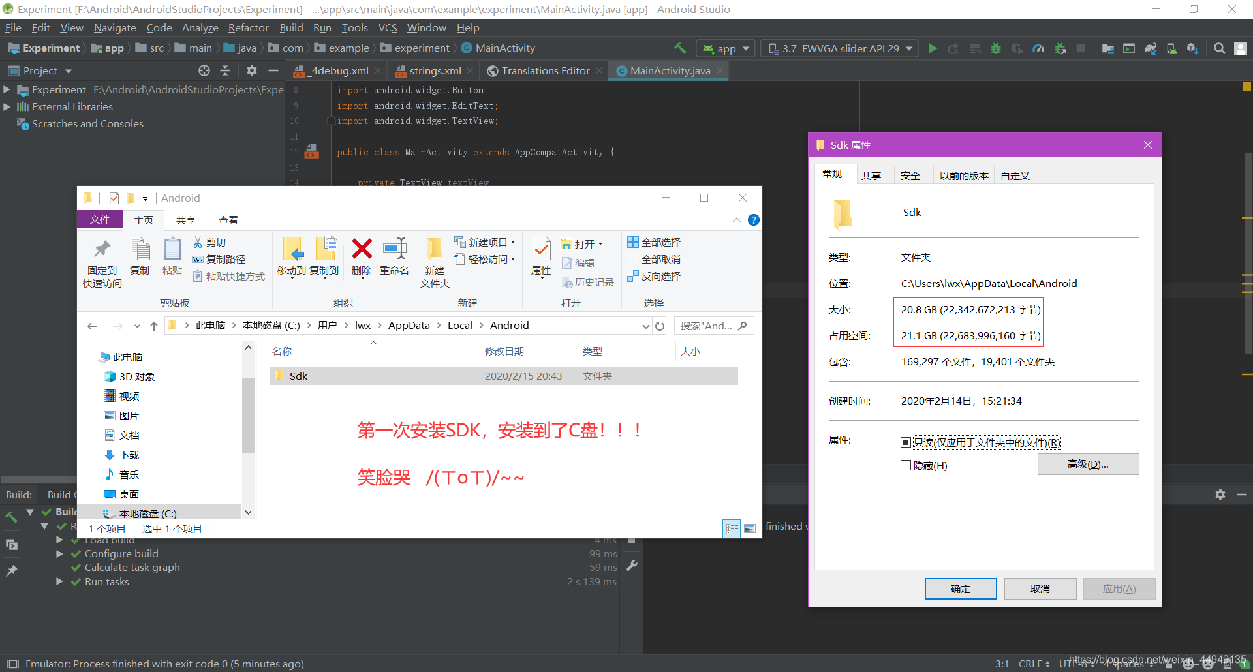Click the 名称 column header in Explorer
The image size is (1253, 672).
pos(375,351)
